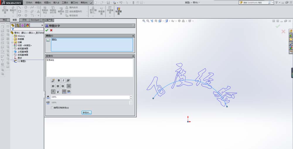
Task: Expand the 注解 annotations node
Action: point(12,42)
